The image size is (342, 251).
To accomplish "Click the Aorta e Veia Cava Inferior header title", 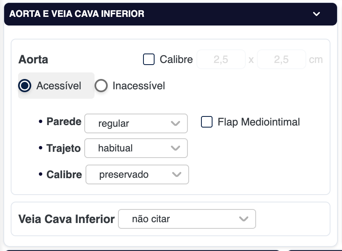I will pyautogui.click(x=77, y=14).
